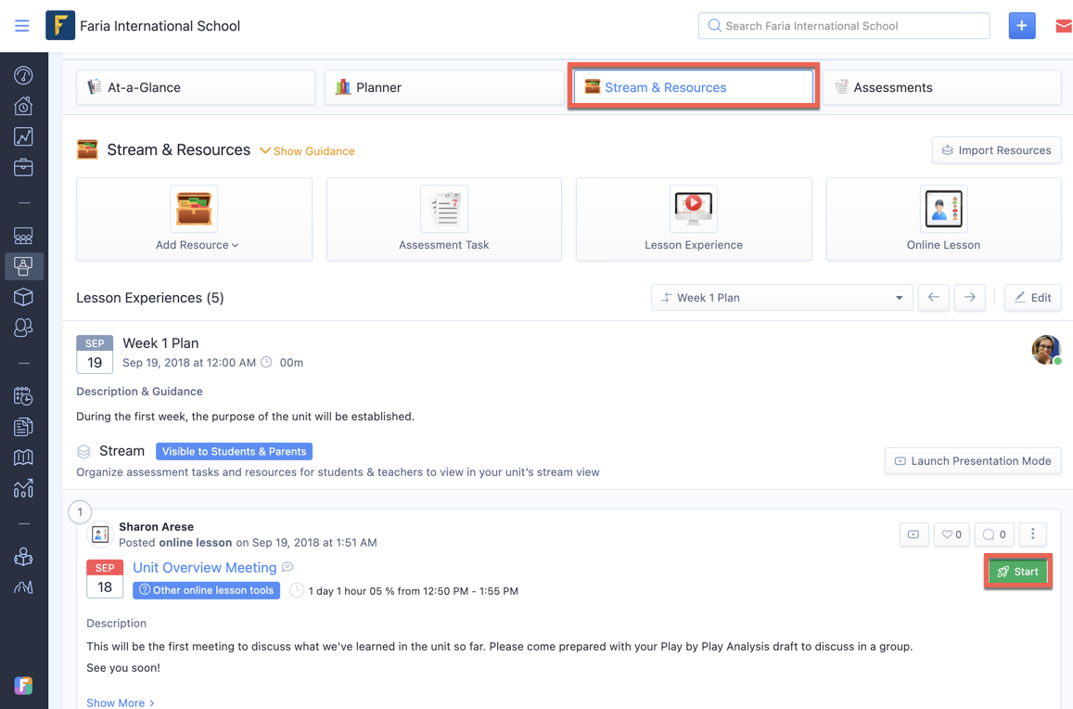Open the Week 1 Plan dropdown
The height and width of the screenshot is (709, 1073).
click(782, 297)
